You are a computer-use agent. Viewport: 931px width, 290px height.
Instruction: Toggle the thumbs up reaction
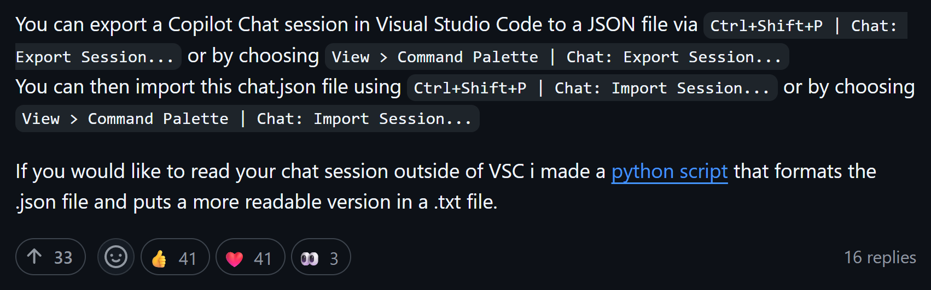coord(175,257)
